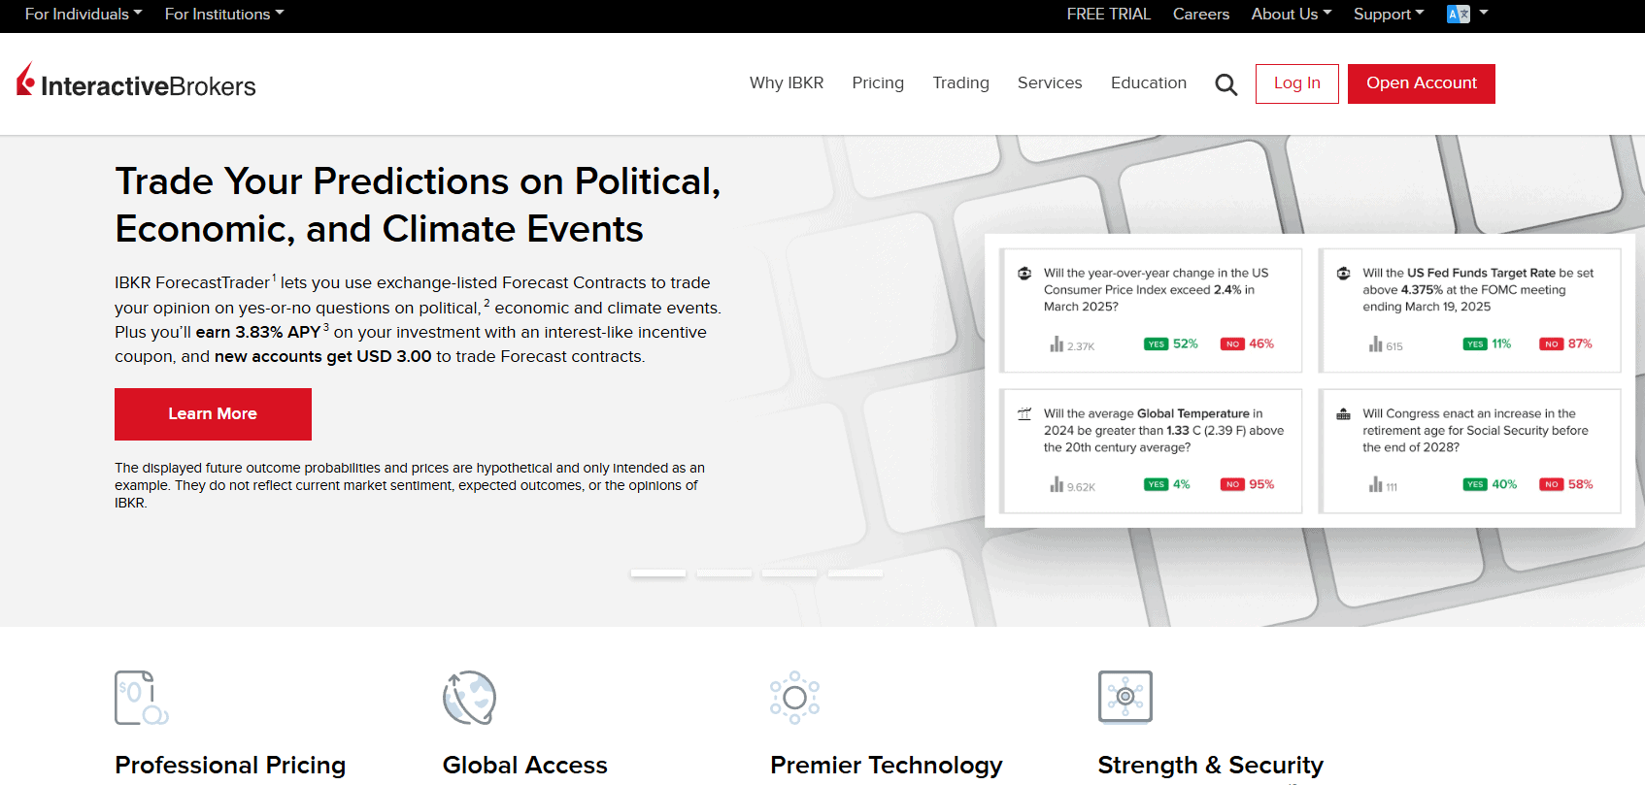Select YES 4% on Global Temperature contract
The width and height of the screenshot is (1645, 785).
click(1167, 484)
